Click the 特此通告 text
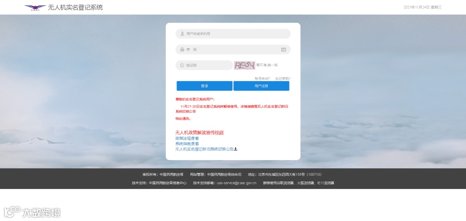The width and height of the screenshot is (466, 221). (x=183, y=119)
